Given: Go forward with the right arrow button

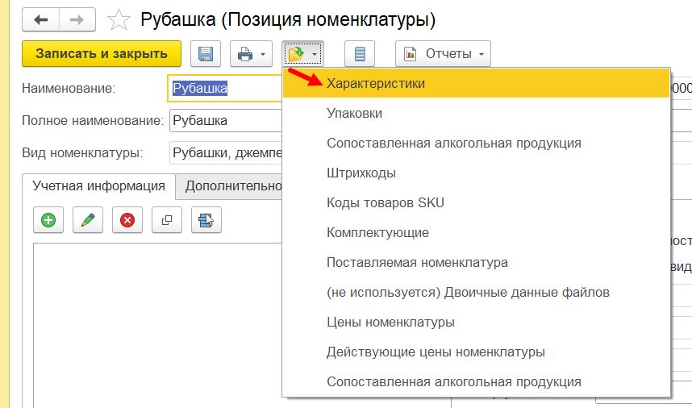Looking at the screenshot, I should click(x=77, y=19).
